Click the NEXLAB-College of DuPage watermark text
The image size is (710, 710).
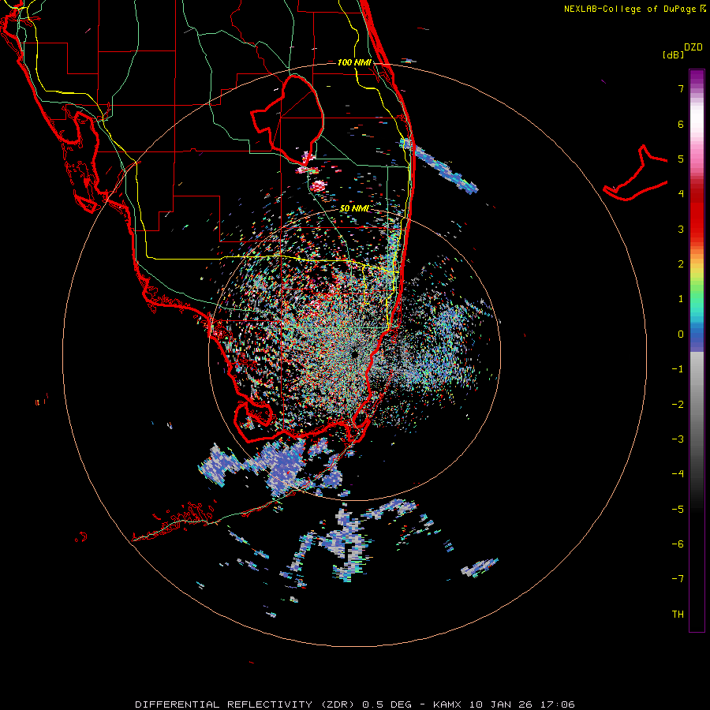pos(630,9)
